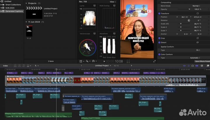Click the Crop on-screen controls icon

tap(197, 38)
